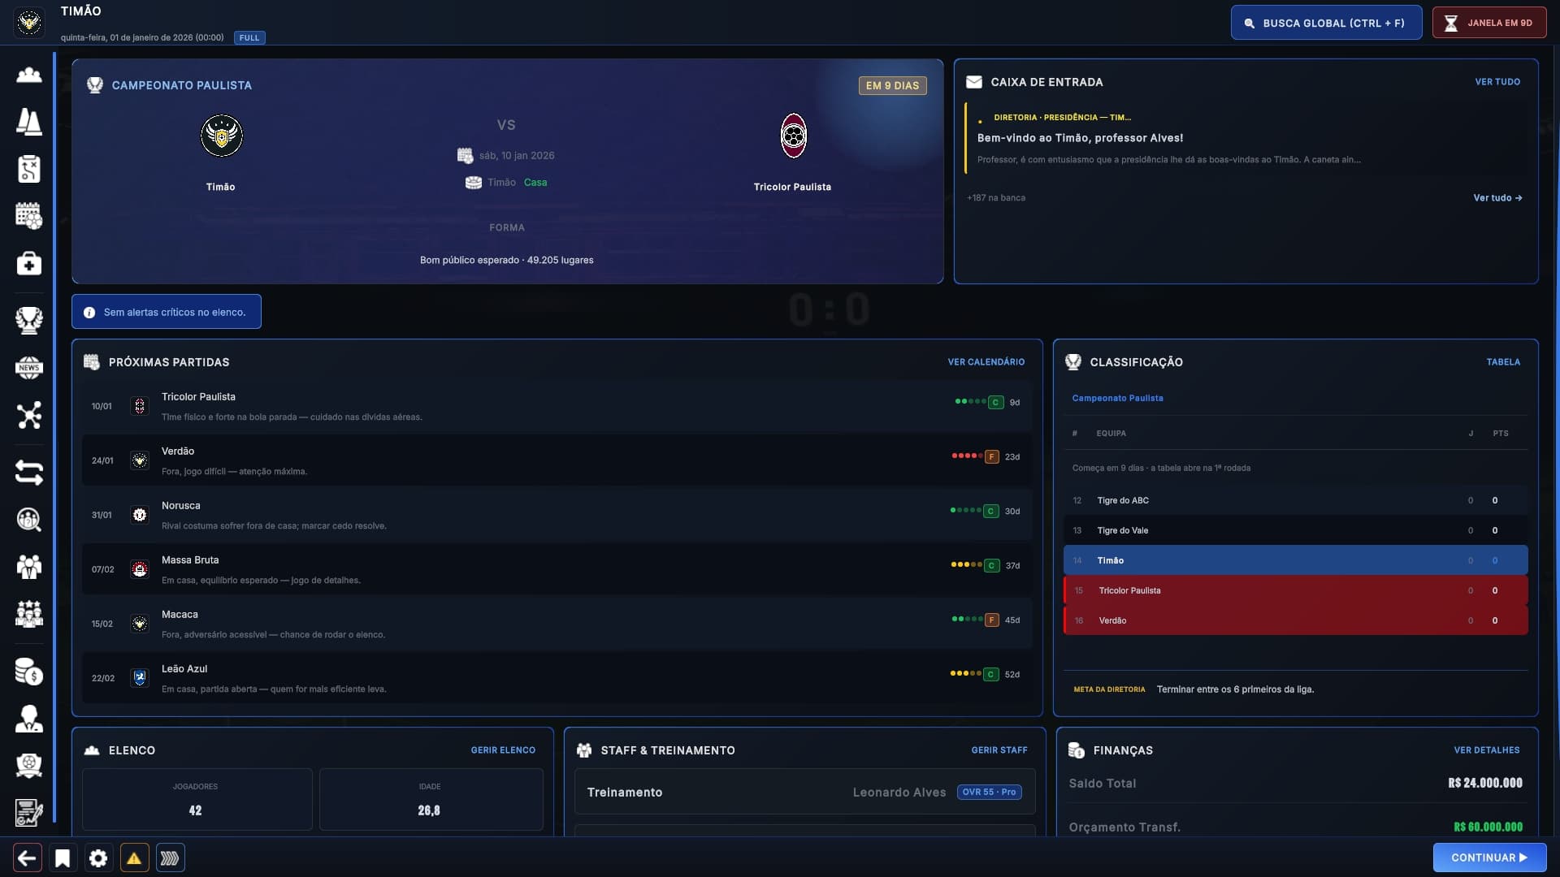Open the medical kit sidebar icon
1560x877 pixels.
pos(29,264)
